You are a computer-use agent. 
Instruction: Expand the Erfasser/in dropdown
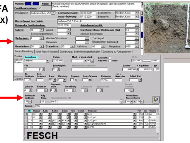pos(137,17)
